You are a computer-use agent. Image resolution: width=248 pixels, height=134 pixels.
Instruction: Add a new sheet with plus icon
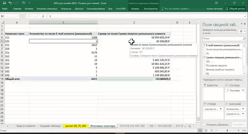(190, 126)
